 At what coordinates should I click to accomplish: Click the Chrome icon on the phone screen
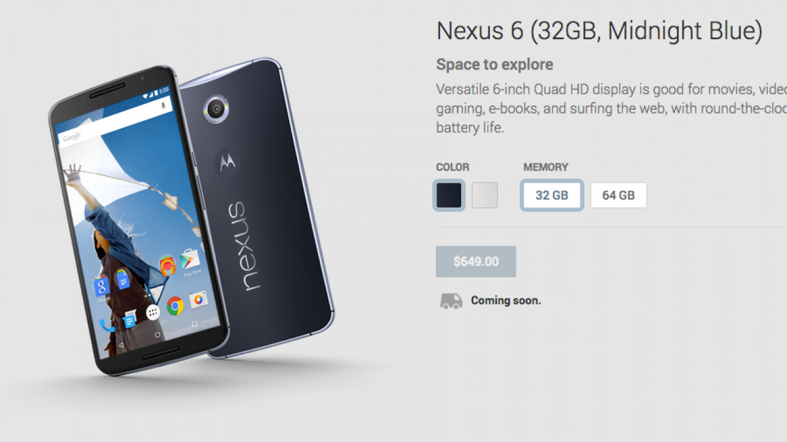[175, 305]
